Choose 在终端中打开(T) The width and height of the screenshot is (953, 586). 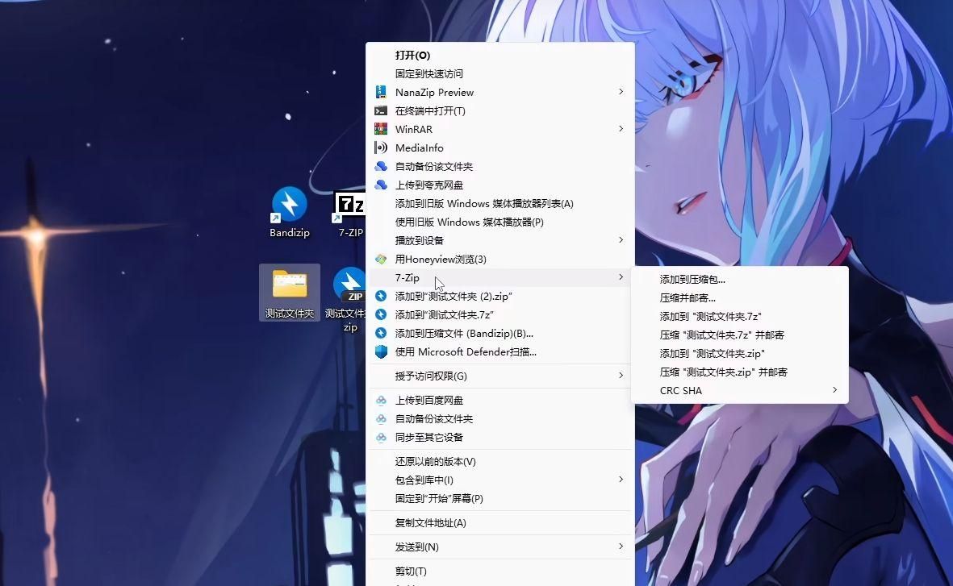[x=500, y=110]
